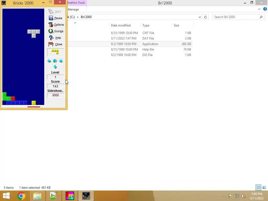Select the Application Tools contextual tab
This screenshot has width=268, height=201.
[x=76, y=3]
